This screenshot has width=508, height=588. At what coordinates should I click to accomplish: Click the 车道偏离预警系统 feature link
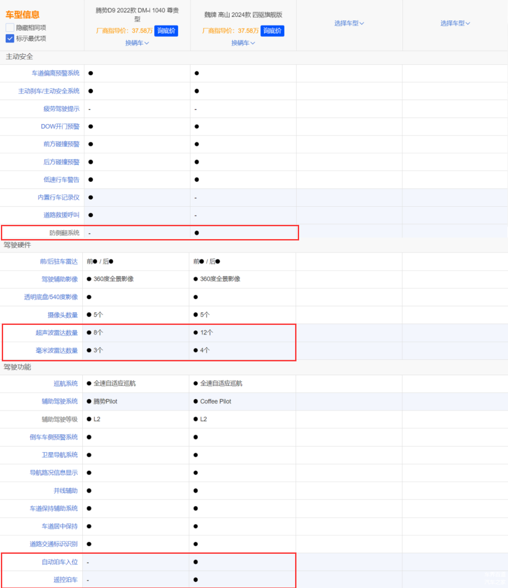(x=56, y=73)
